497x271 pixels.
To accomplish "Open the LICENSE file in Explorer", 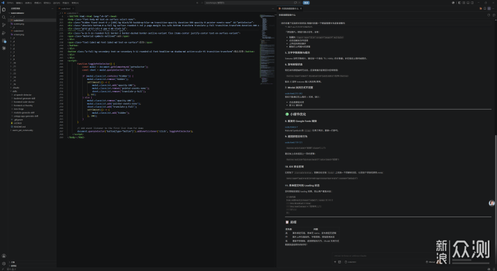I will [17, 123].
